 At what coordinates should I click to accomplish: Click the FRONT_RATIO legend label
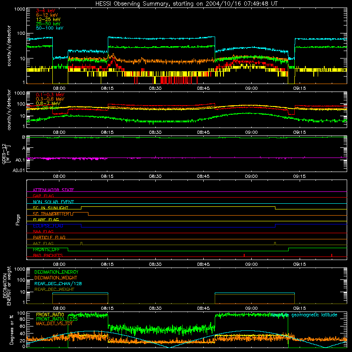[50, 315]
